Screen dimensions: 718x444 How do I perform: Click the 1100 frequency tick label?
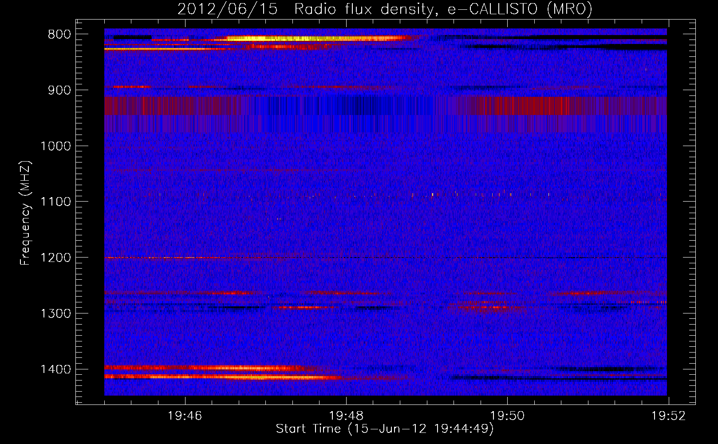point(55,202)
